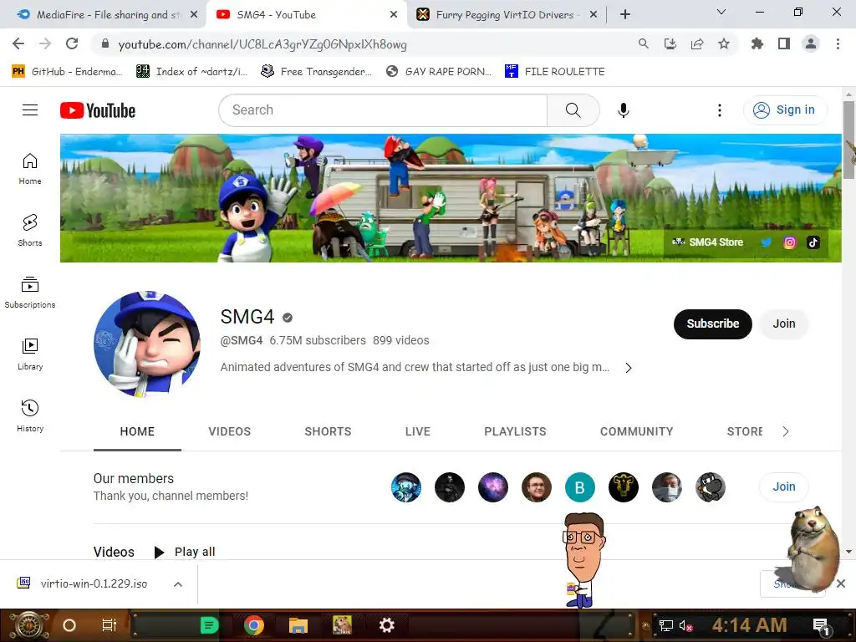Click the YouTube search magnifier button
This screenshot has height=642, width=856.
(x=573, y=110)
